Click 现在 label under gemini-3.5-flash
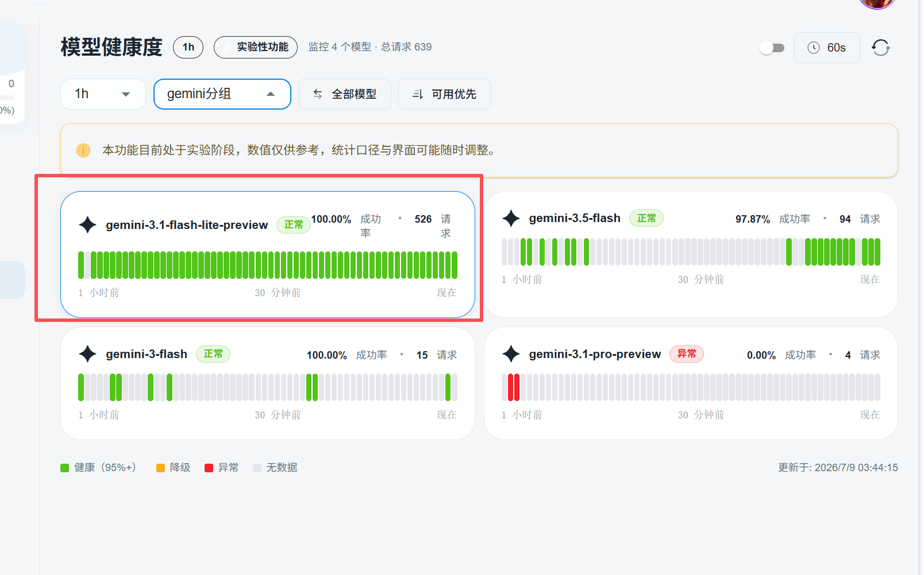The width and height of the screenshot is (924, 575). [870, 279]
